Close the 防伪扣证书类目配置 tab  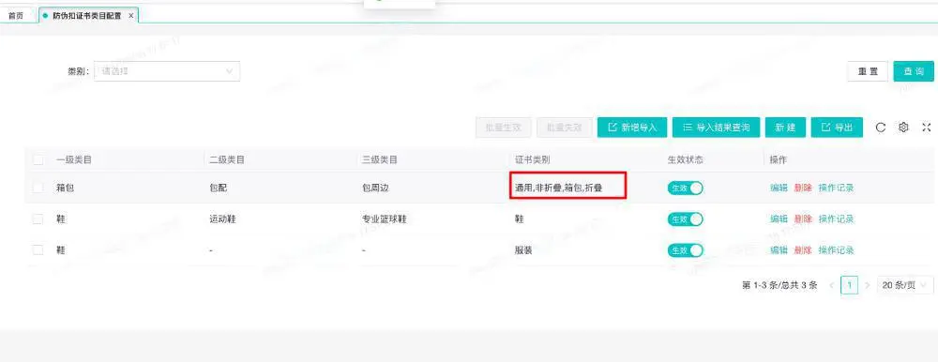click(x=131, y=16)
